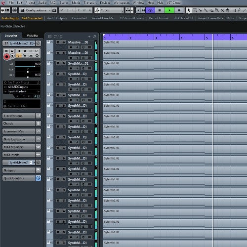Toggle the inspector Monitor speaker button
247x247 pixels.
[12, 56]
